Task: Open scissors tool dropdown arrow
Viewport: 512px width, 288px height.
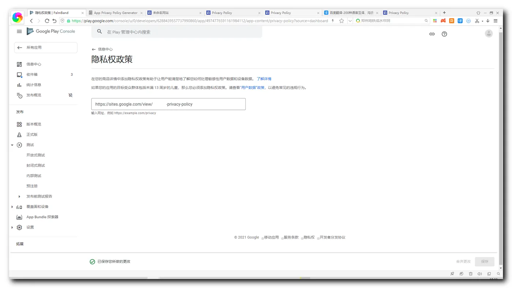Action: point(482,21)
